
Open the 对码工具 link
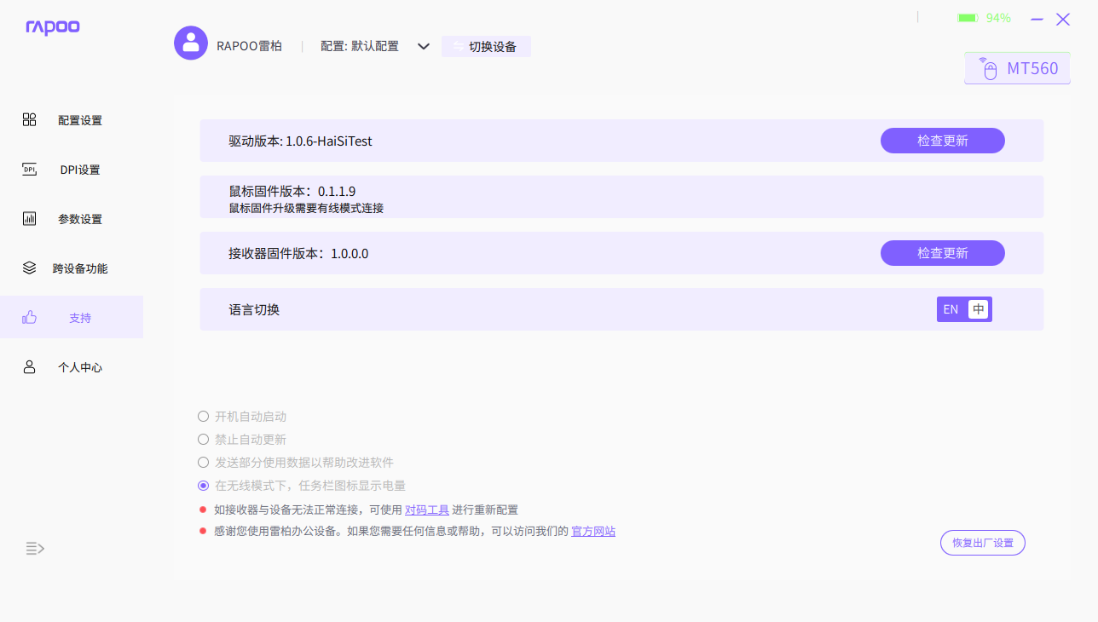pyautogui.click(x=426, y=510)
